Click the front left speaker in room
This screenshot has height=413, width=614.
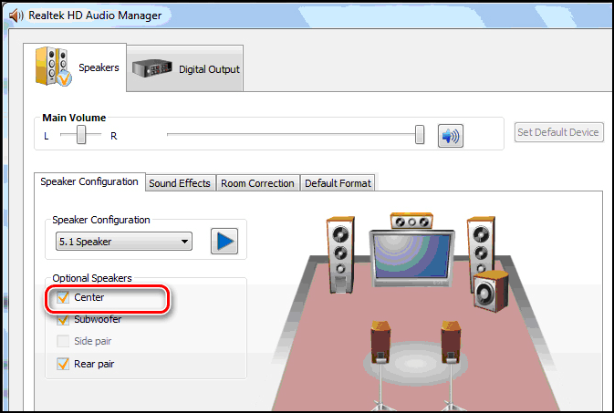340,255
